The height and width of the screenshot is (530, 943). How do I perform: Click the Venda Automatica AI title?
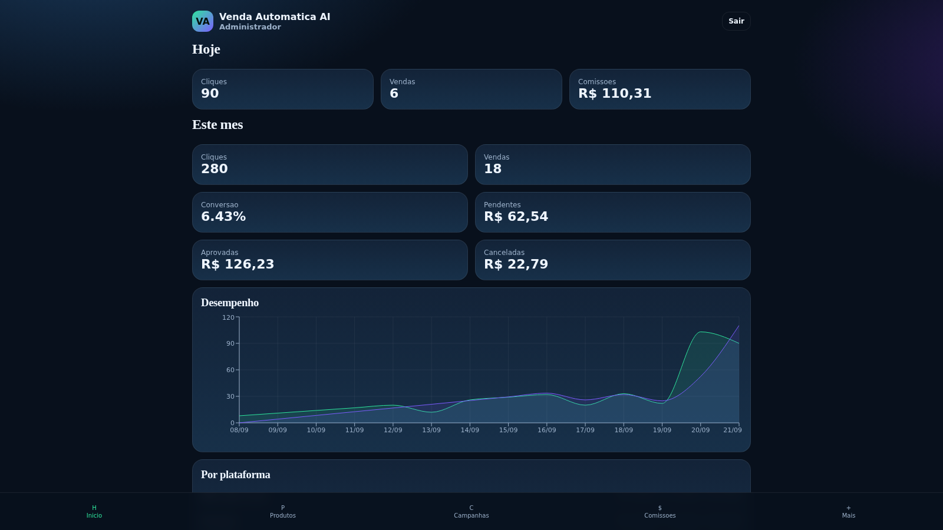[x=275, y=16]
